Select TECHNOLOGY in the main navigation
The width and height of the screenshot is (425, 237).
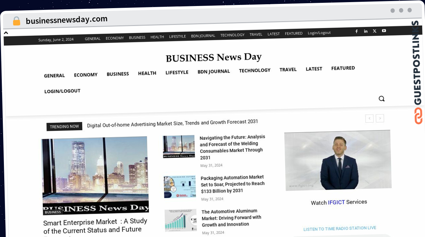[255, 70]
